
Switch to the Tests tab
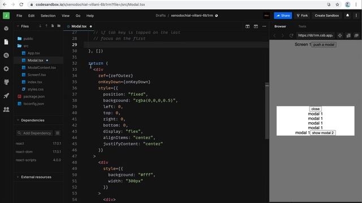[x=302, y=27]
